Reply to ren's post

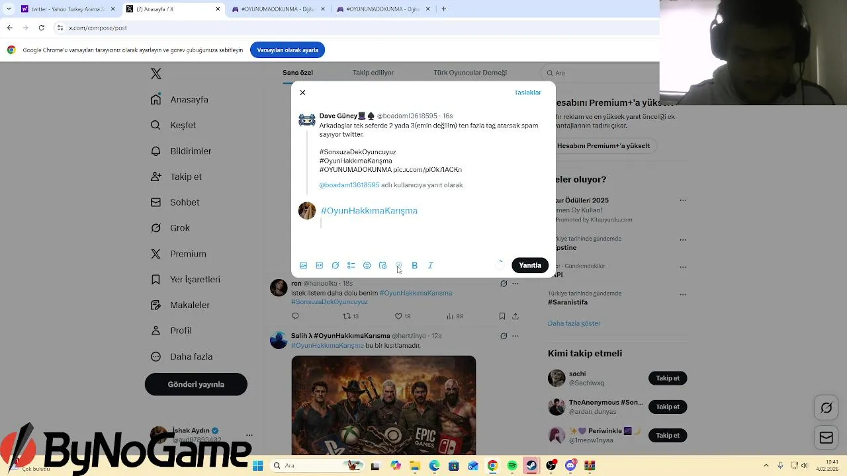point(295,316)
